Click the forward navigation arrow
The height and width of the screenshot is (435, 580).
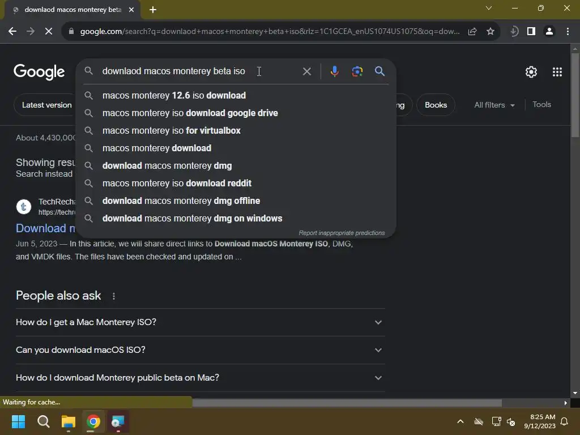31,32
